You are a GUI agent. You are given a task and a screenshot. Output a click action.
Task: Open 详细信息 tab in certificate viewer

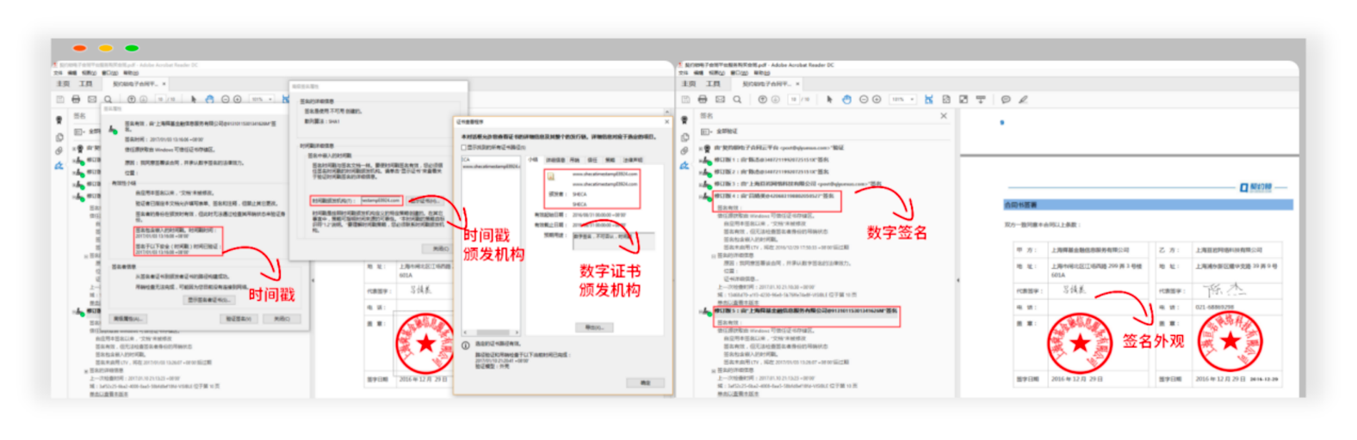555,160
